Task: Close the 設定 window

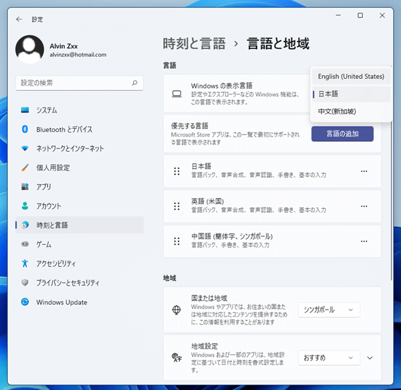Action: tap(382, 15)
